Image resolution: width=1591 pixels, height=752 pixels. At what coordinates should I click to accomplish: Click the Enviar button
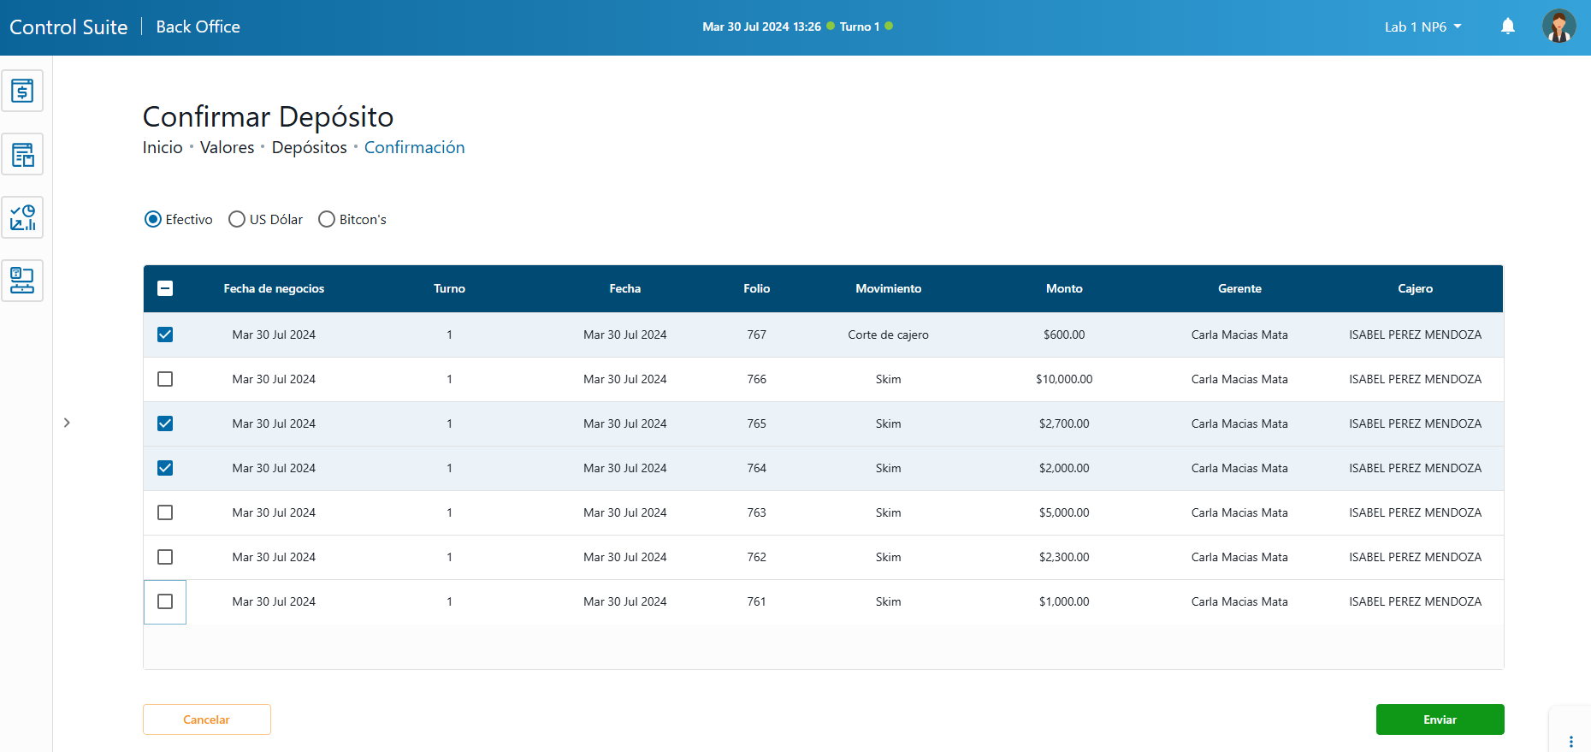[x=1440, y=719]
